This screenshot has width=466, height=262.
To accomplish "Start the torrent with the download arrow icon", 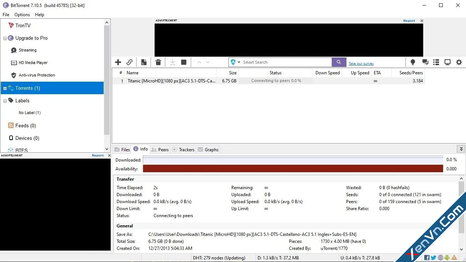I will 172,62.
